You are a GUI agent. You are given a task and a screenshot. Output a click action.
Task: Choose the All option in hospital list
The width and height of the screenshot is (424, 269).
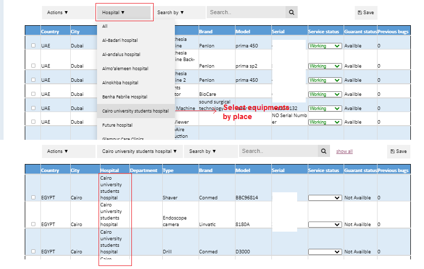click(105, 26)
